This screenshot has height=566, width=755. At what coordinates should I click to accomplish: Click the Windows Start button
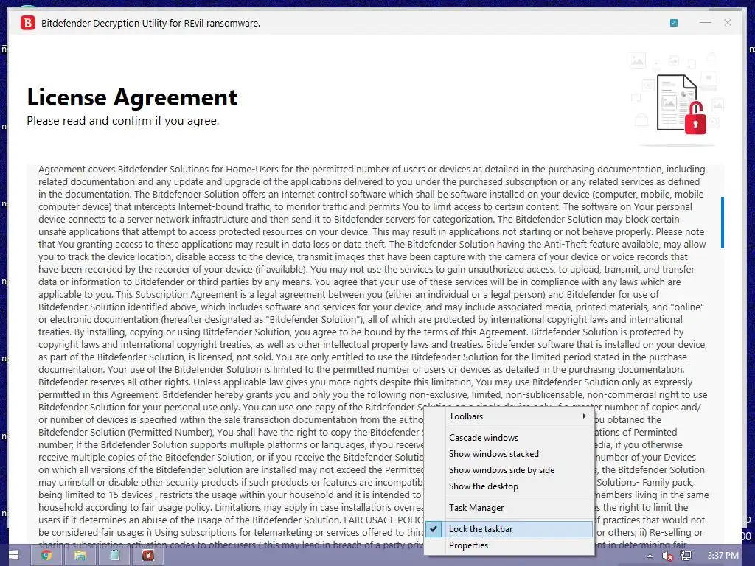coord(13,556)
